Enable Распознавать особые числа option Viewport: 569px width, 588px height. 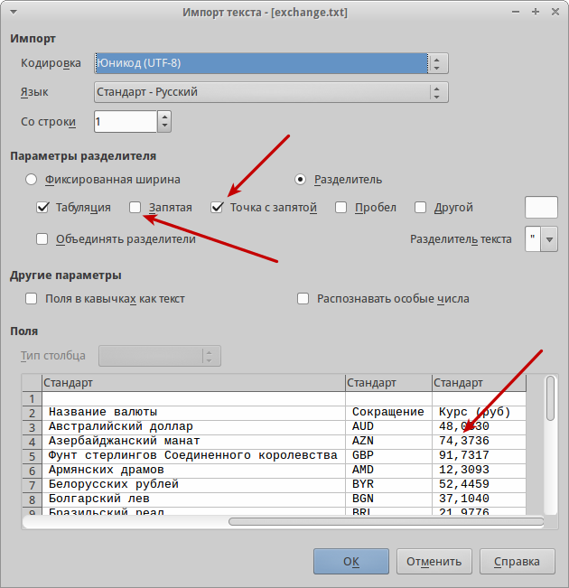coord(303,299)
